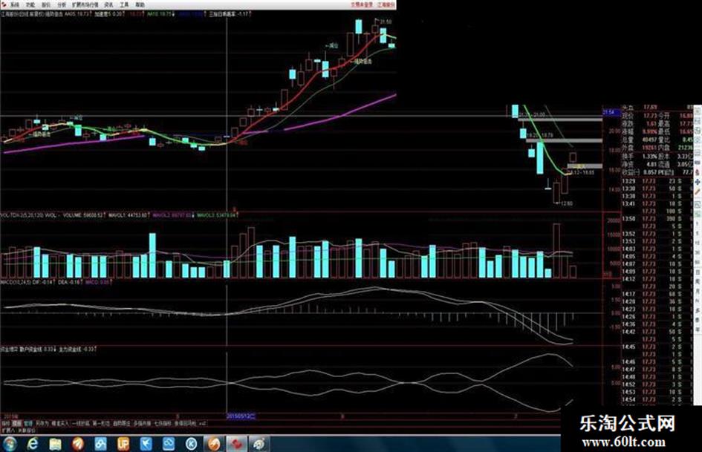Image resolution: width=702 pixels, height=452 pixels.
Task: Switch to 日 daily period in right sidebar
Action: tap(698, 272)
